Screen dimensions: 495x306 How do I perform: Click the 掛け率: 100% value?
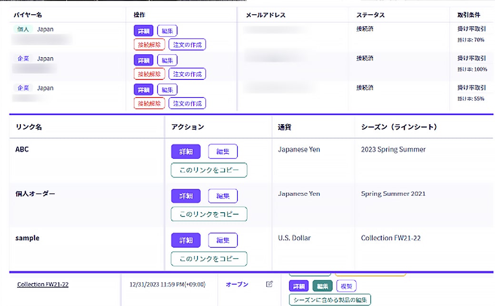pos(472,69)
